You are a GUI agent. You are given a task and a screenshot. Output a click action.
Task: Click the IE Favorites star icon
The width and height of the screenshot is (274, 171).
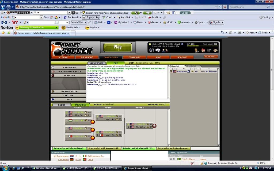[x=3, y=33]
